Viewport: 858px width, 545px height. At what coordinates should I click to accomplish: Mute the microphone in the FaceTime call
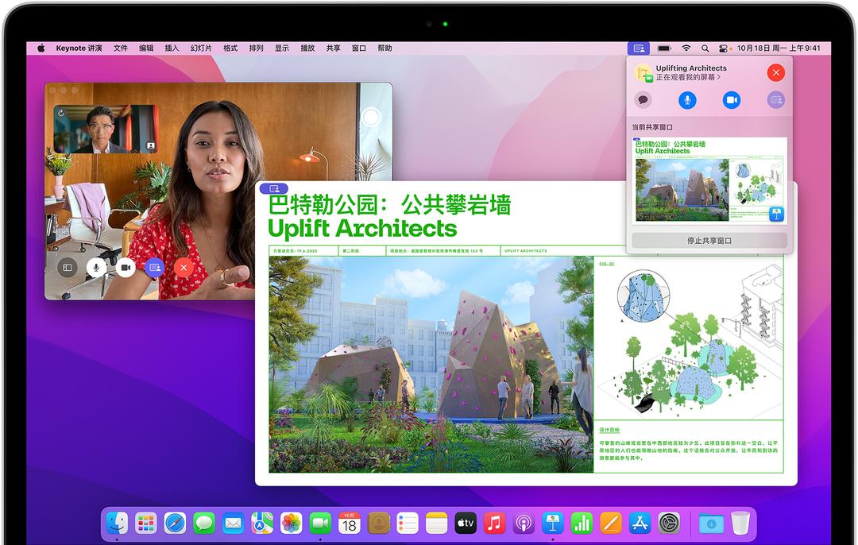(96, 267)
